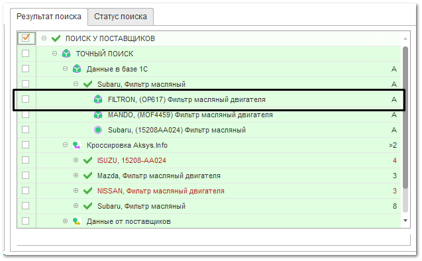422x261 pixels.
Task: Click the >2 value on Кроссировка row
Action: coord(393,145)
